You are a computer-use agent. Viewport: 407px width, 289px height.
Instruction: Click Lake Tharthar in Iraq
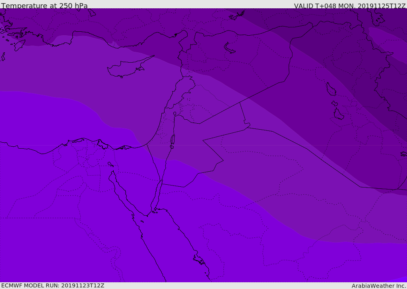click(331, 89)
